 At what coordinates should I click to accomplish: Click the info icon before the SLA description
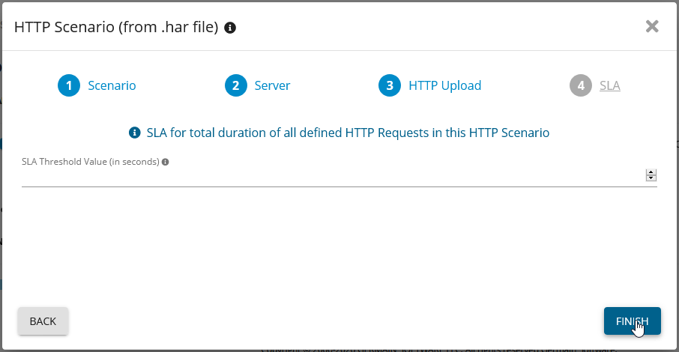[x=135, y=133]
